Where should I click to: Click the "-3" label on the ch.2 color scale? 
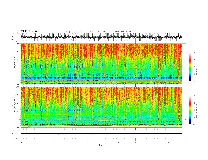click(194, 96)
